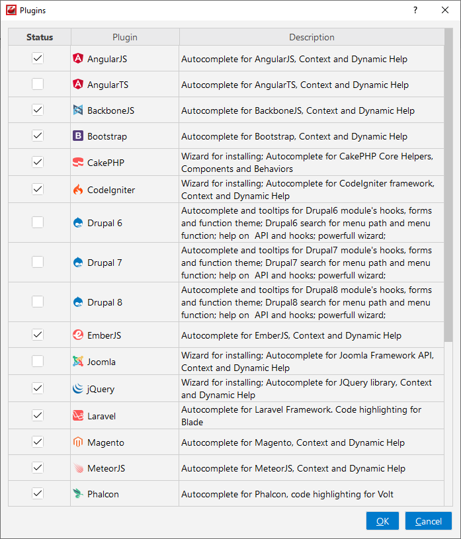The image size is (461, 539).
Task: Select the AngularJS plugin name
Action: click(107, 59)
